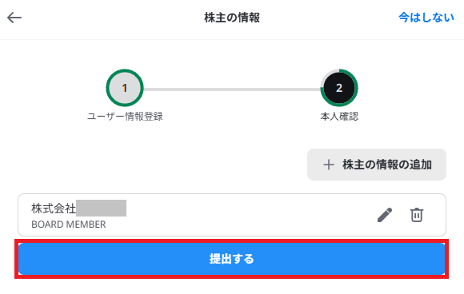
Task: Click the 本人確認 step label
Action: pos(339,117)
